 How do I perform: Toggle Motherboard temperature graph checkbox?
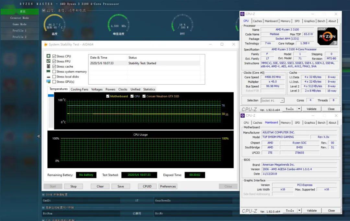[x=108, y=96]
